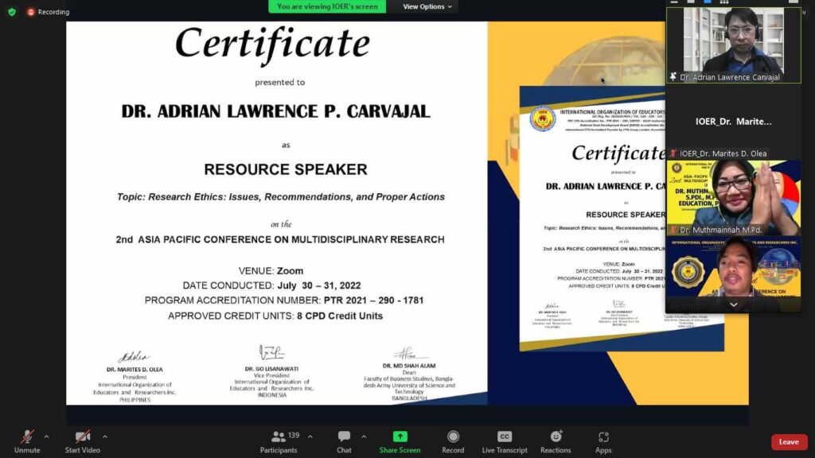Expand the arrow next to Participants
This screenshot has height=458, width=815.
(x=310, y=436)
